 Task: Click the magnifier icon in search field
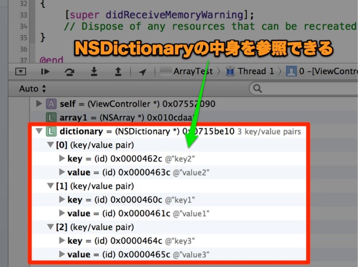pyautogui.click(x=257, y=88)
